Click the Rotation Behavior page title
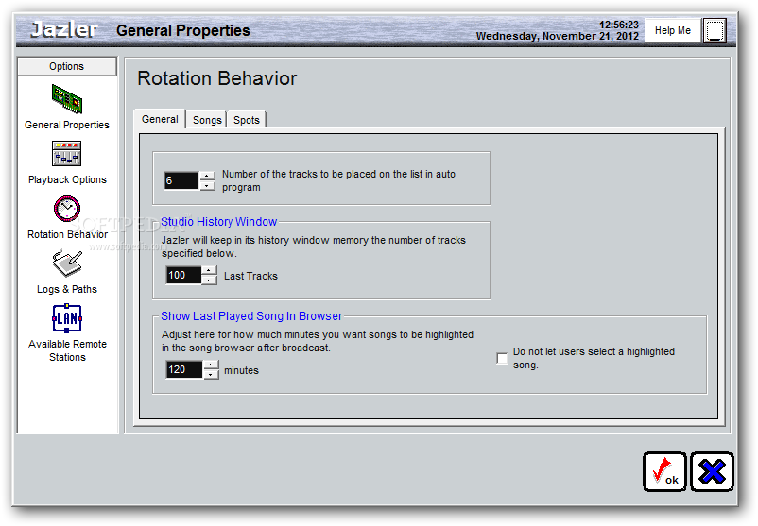The height and width of the screenshot is (526, 758). pyautogui.click(x=217, y=78)
